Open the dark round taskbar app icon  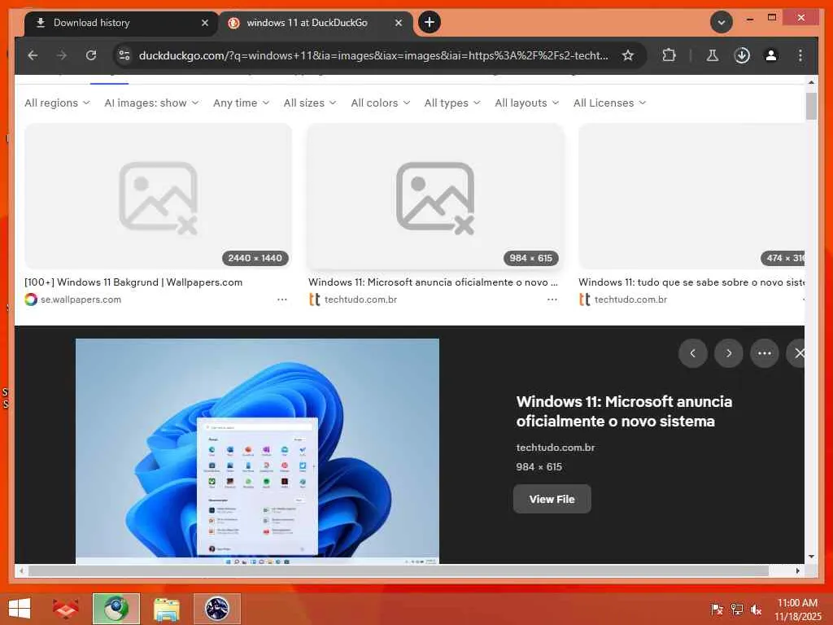tap(217, 609)
